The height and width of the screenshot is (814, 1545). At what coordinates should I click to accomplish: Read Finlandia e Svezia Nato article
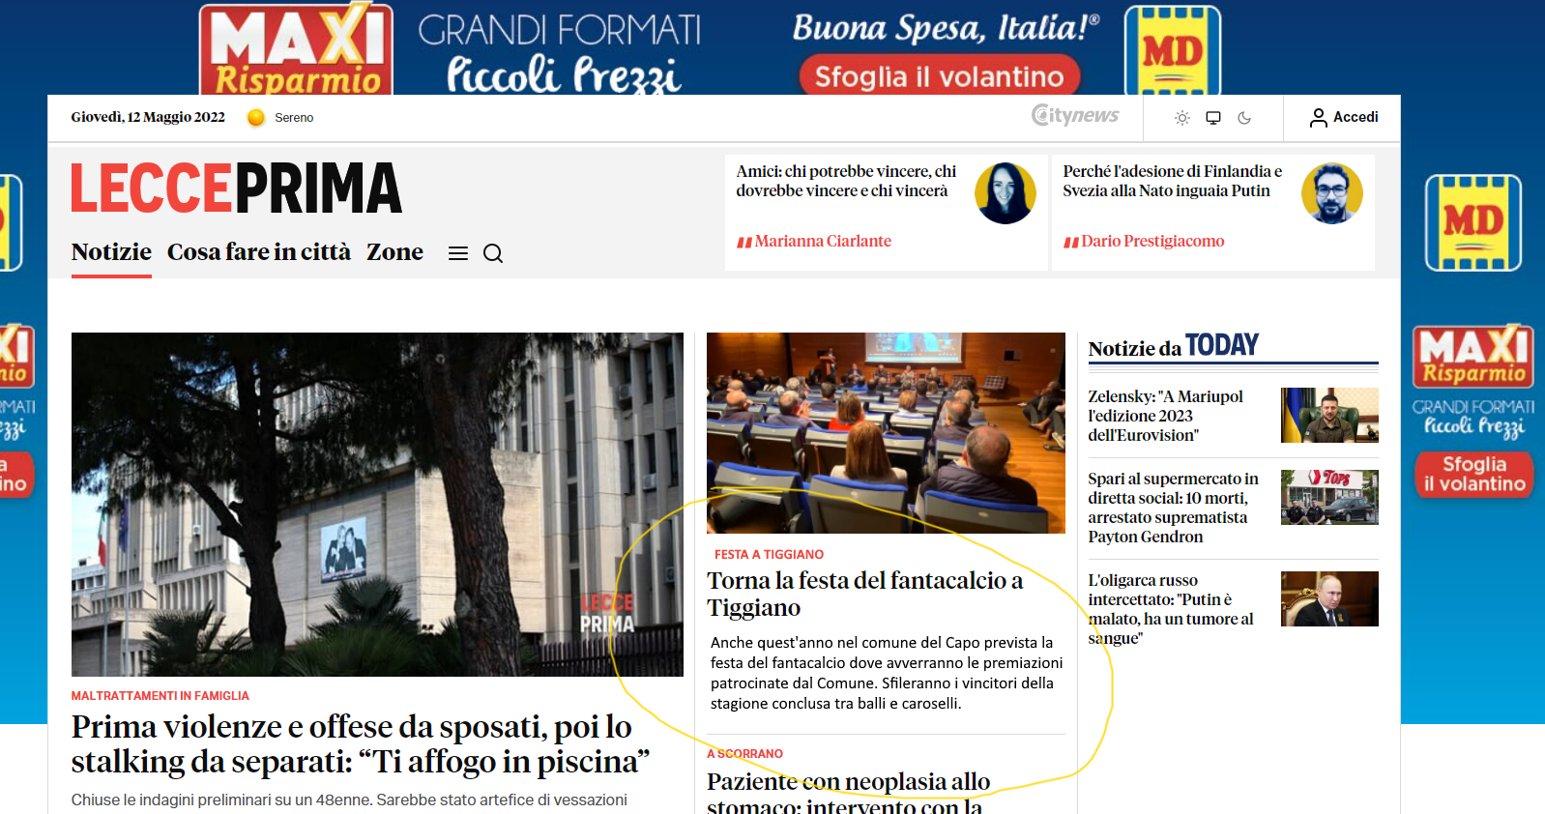click(x=1173, y=181)
